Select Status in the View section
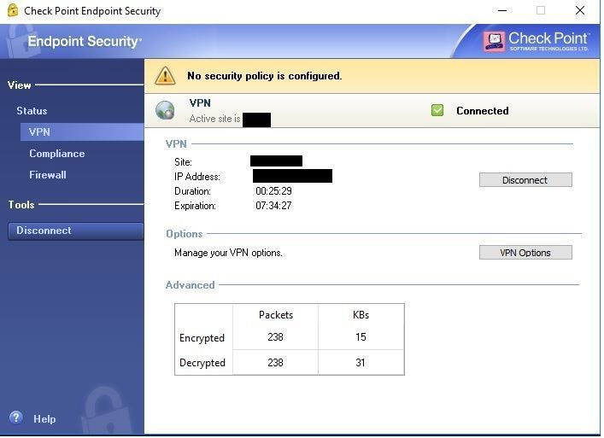 tap(32, 111)
